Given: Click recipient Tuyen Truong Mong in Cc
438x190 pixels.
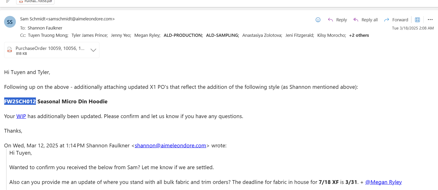Looking at the screenshot, I should pyautogui.click(x=48, y=35).
